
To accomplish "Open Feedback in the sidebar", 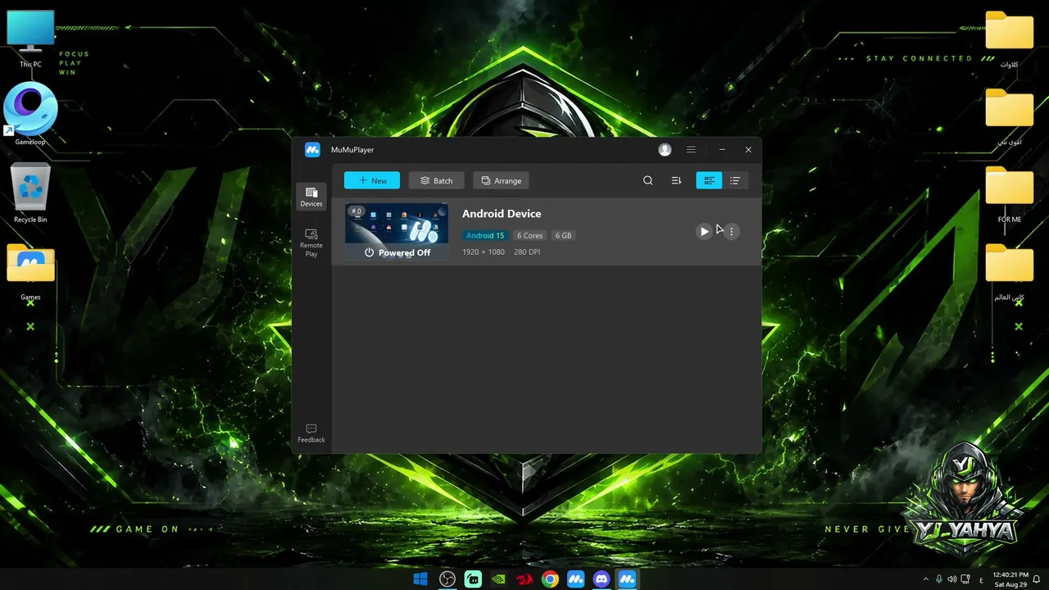I will 311,433.
